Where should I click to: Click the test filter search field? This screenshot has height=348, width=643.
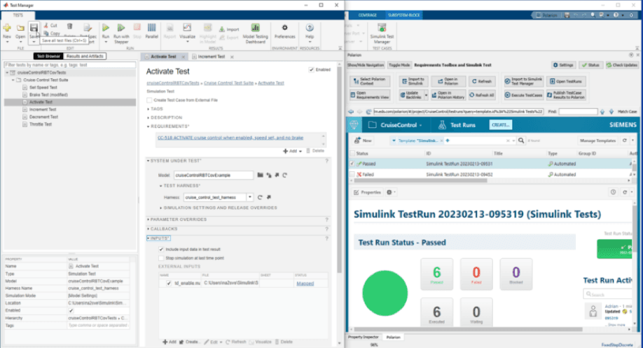click(69, 64)
